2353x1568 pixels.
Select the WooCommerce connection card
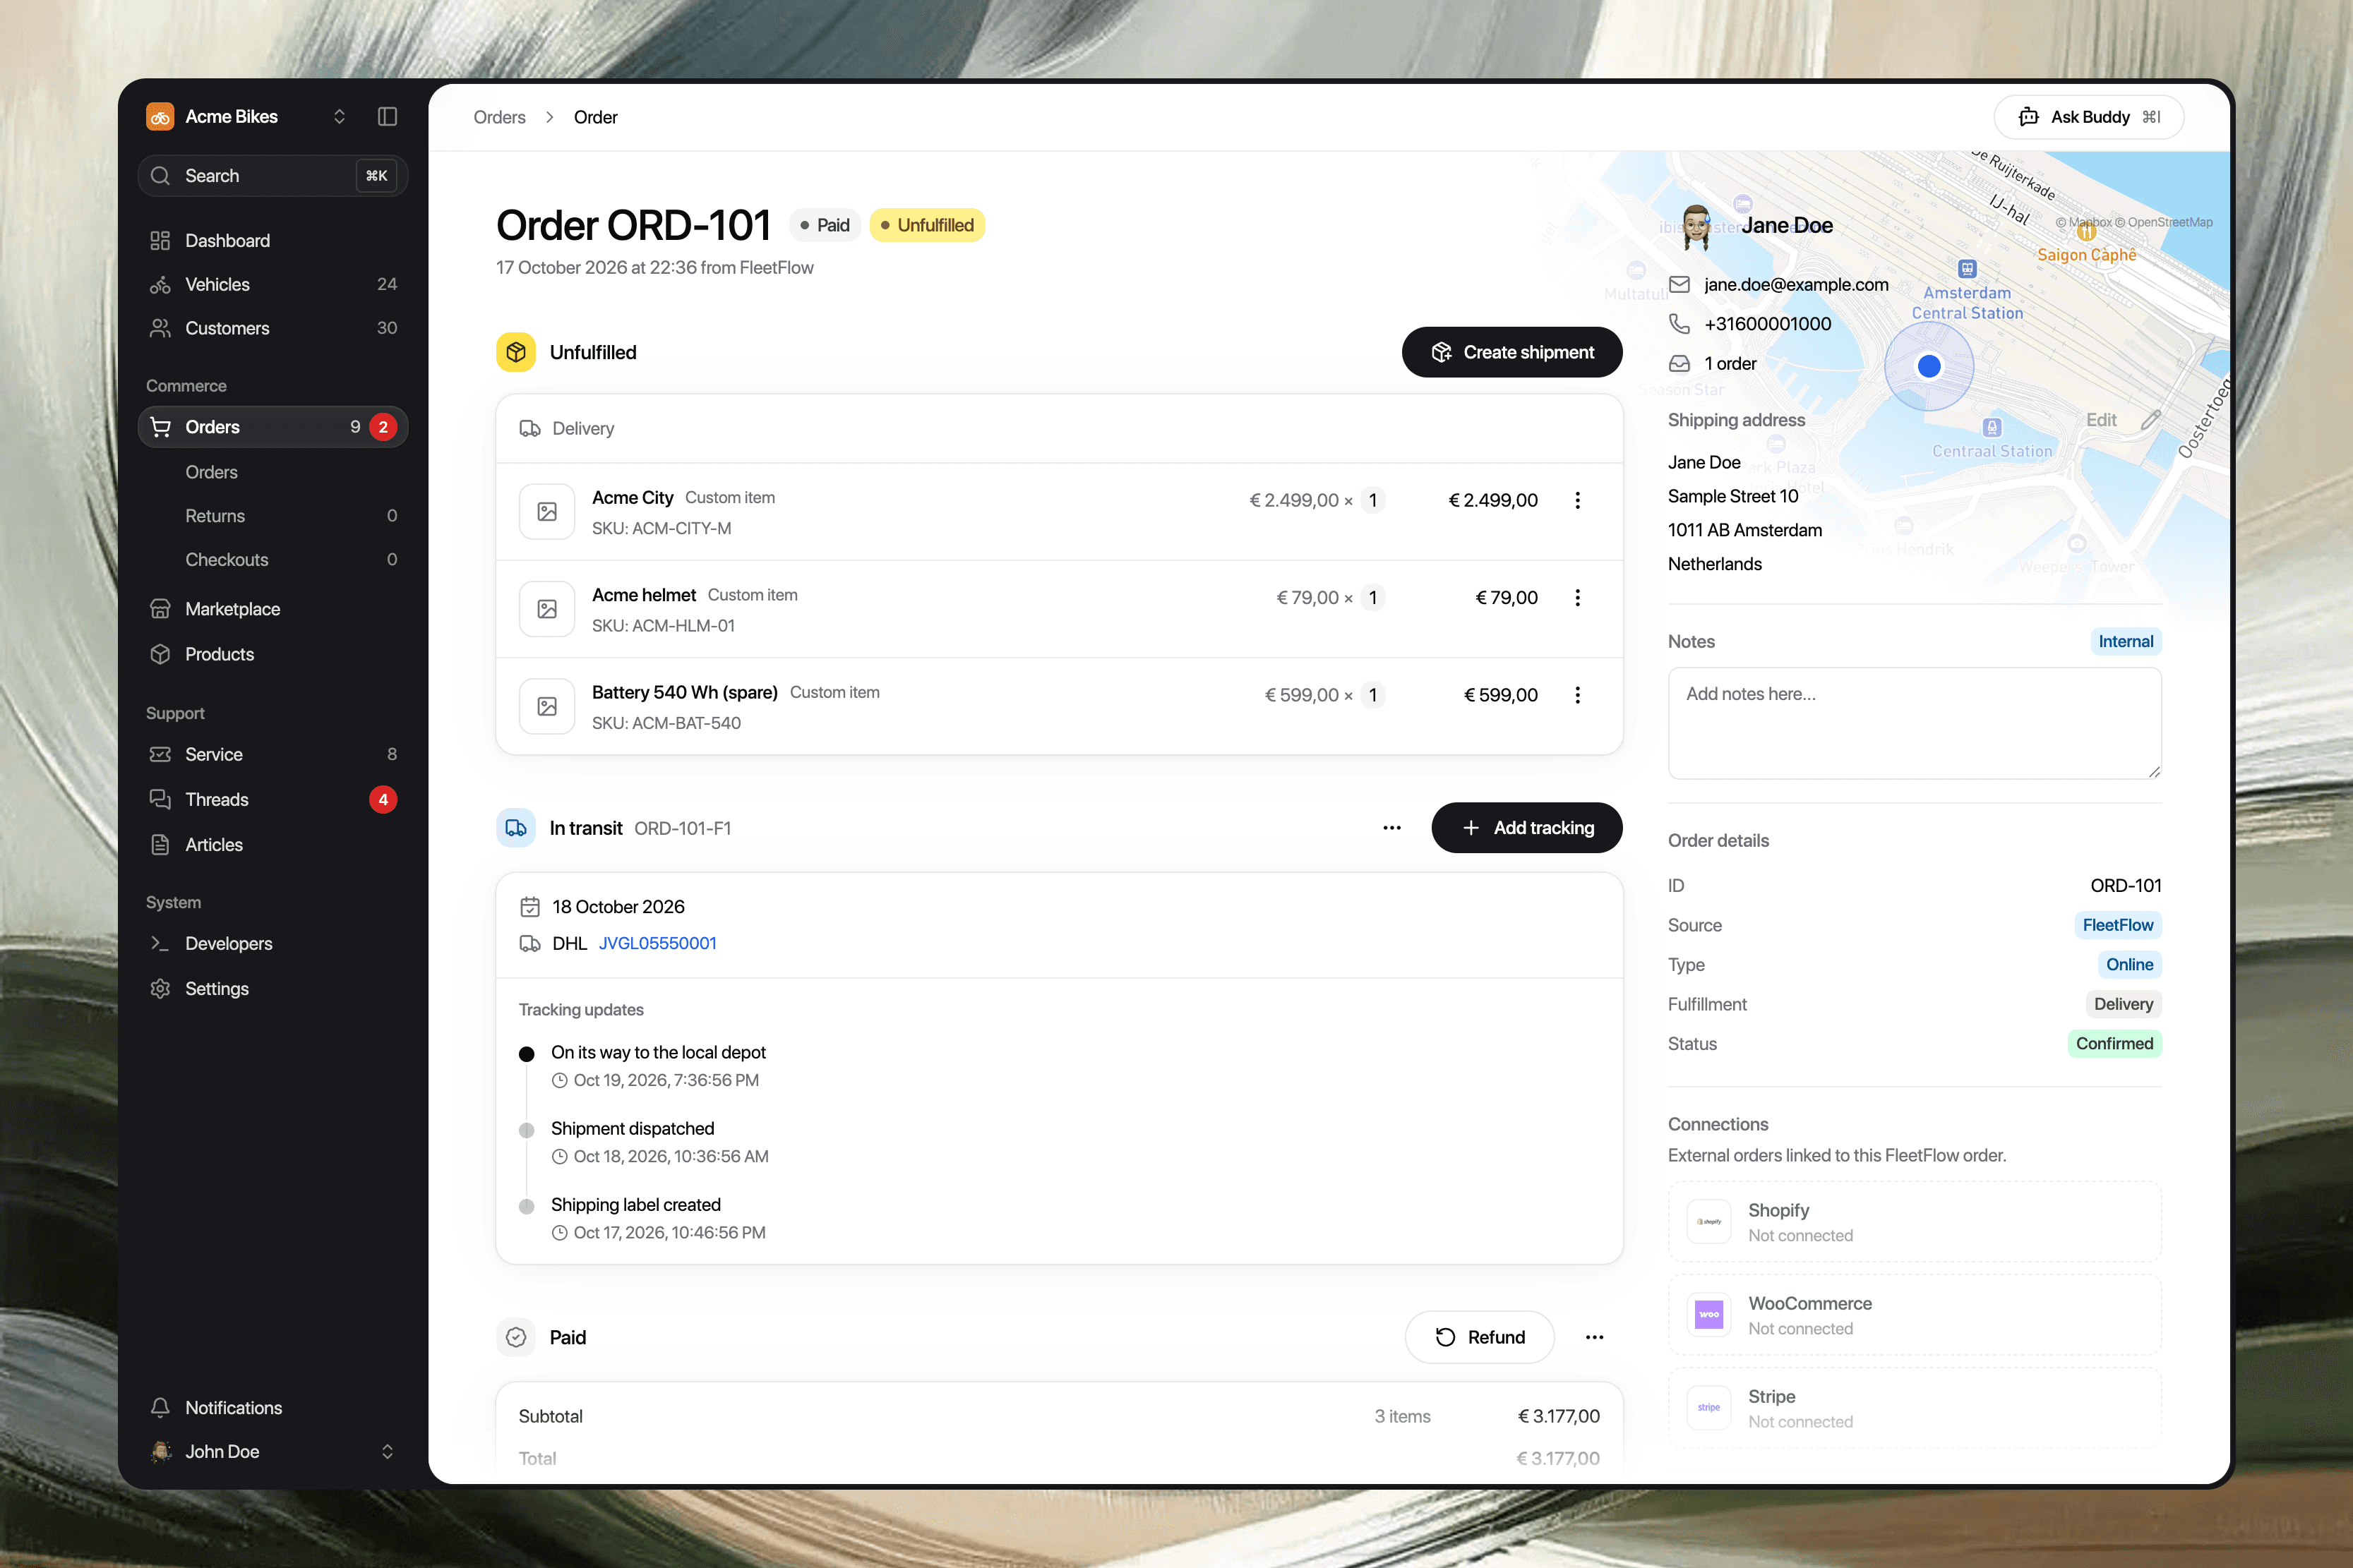[1915, 1315]
